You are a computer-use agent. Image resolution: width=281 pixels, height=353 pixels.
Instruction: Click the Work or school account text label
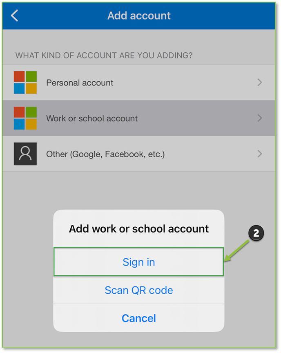[x=92, y=118]
